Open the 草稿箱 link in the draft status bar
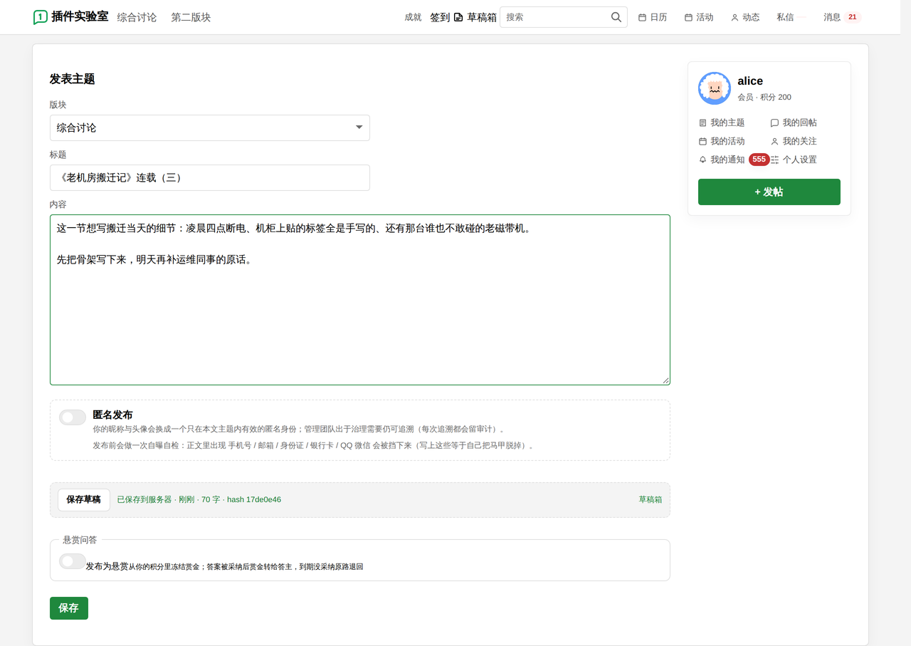911x646 pixels. [650, 500]
